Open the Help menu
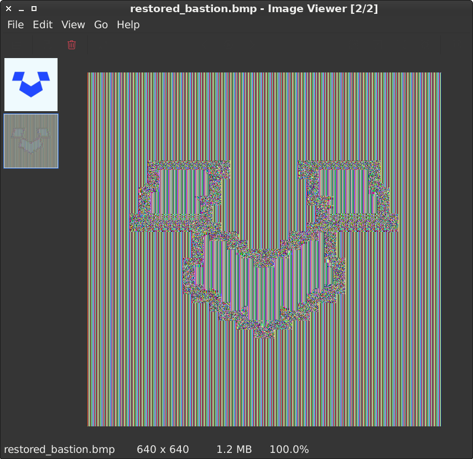Viewport: 473px width, 459px height. click(x=128, y=25)
